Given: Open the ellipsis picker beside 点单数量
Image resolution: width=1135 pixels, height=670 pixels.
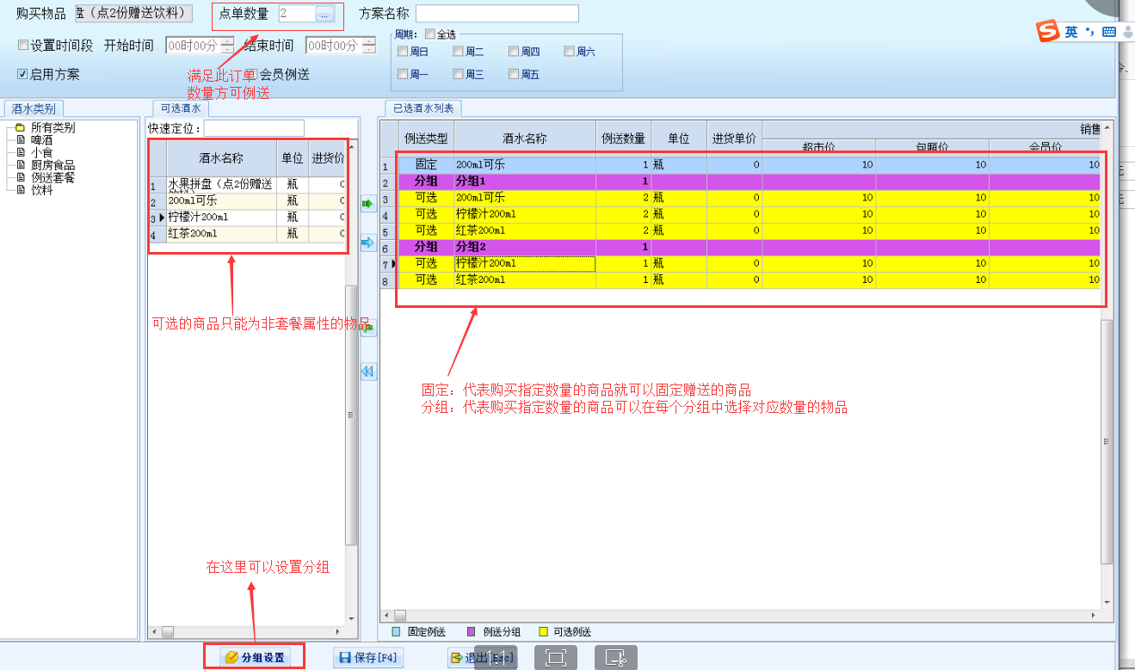Looking at the screenshot, I should (324, 14).
